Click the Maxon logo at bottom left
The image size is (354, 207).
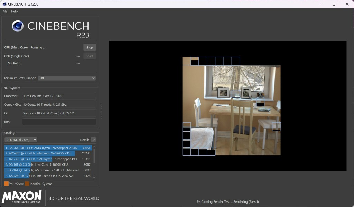point(22,196)
